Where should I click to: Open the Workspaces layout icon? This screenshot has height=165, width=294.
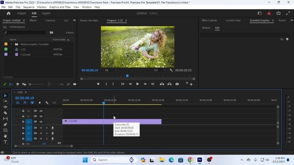(x=260, y=13)
